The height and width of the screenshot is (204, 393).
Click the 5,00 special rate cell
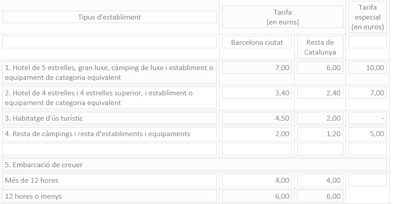coord(368,134)
